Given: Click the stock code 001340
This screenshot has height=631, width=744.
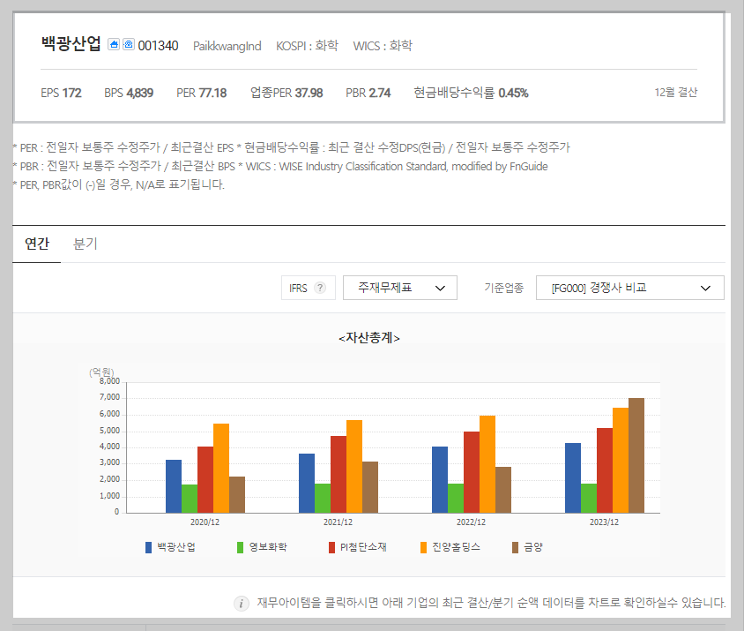Looking at the screenshot, I should tap(158, 46).
